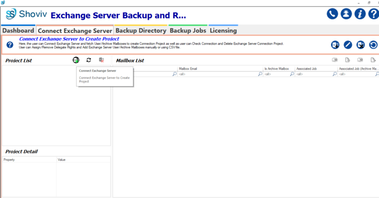The height and width of the screenshot is (198, 379).
Task: Click the blue question mark beside the description
Action: (x=10, y=45)
